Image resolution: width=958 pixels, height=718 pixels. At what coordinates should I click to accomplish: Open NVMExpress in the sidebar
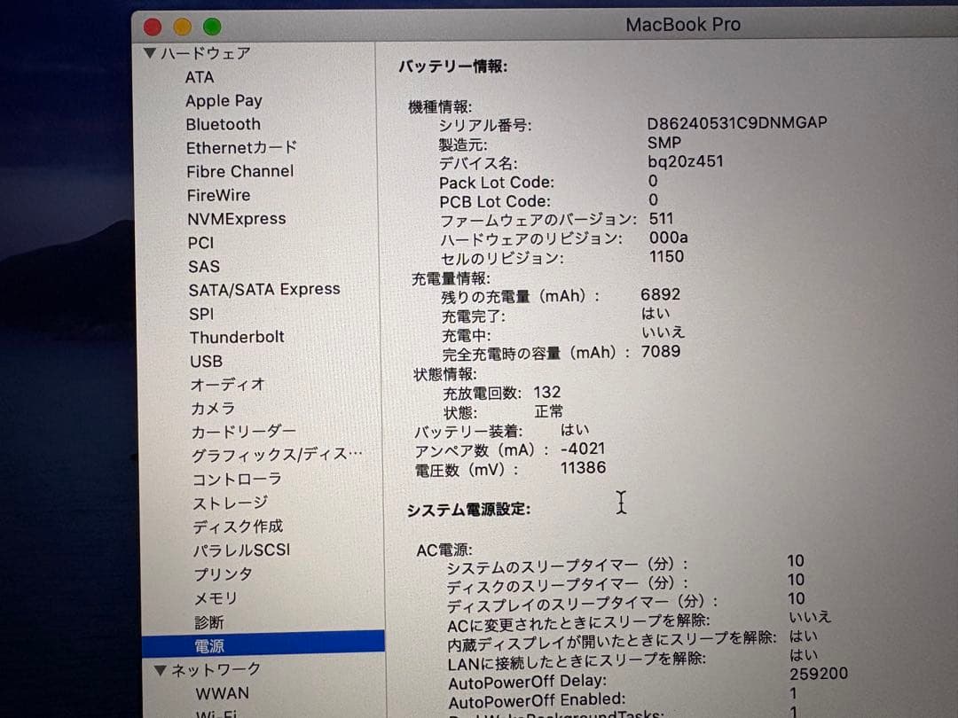pos(237,219)
